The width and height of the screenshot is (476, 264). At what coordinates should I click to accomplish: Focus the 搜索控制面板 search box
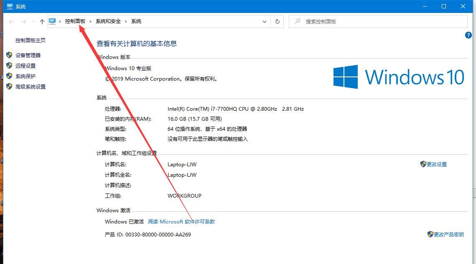tap(378, 22)
